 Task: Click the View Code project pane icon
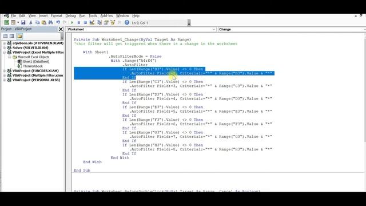pyautogui.click(x=5, y=36)
